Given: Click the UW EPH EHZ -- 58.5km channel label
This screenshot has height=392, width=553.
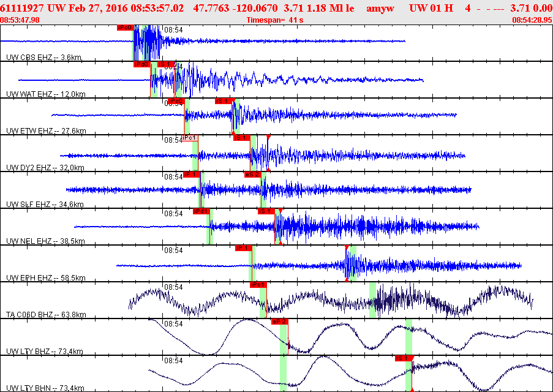Looking at the screenshot, I should 46,277.
